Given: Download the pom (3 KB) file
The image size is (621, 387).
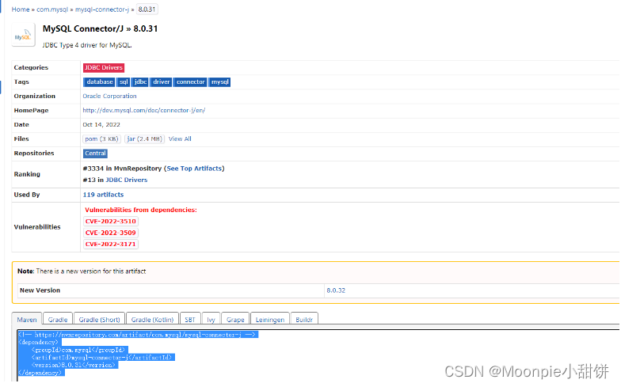Looking at the screenshot, I should coord(101,139).
